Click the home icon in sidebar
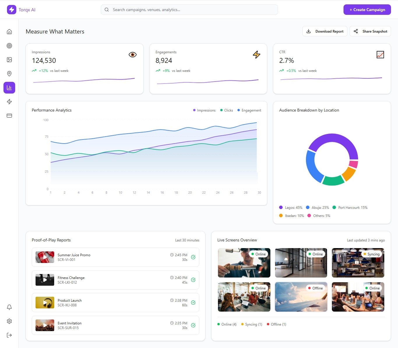Screen dimensions: 398x348 tap(9, 32)
